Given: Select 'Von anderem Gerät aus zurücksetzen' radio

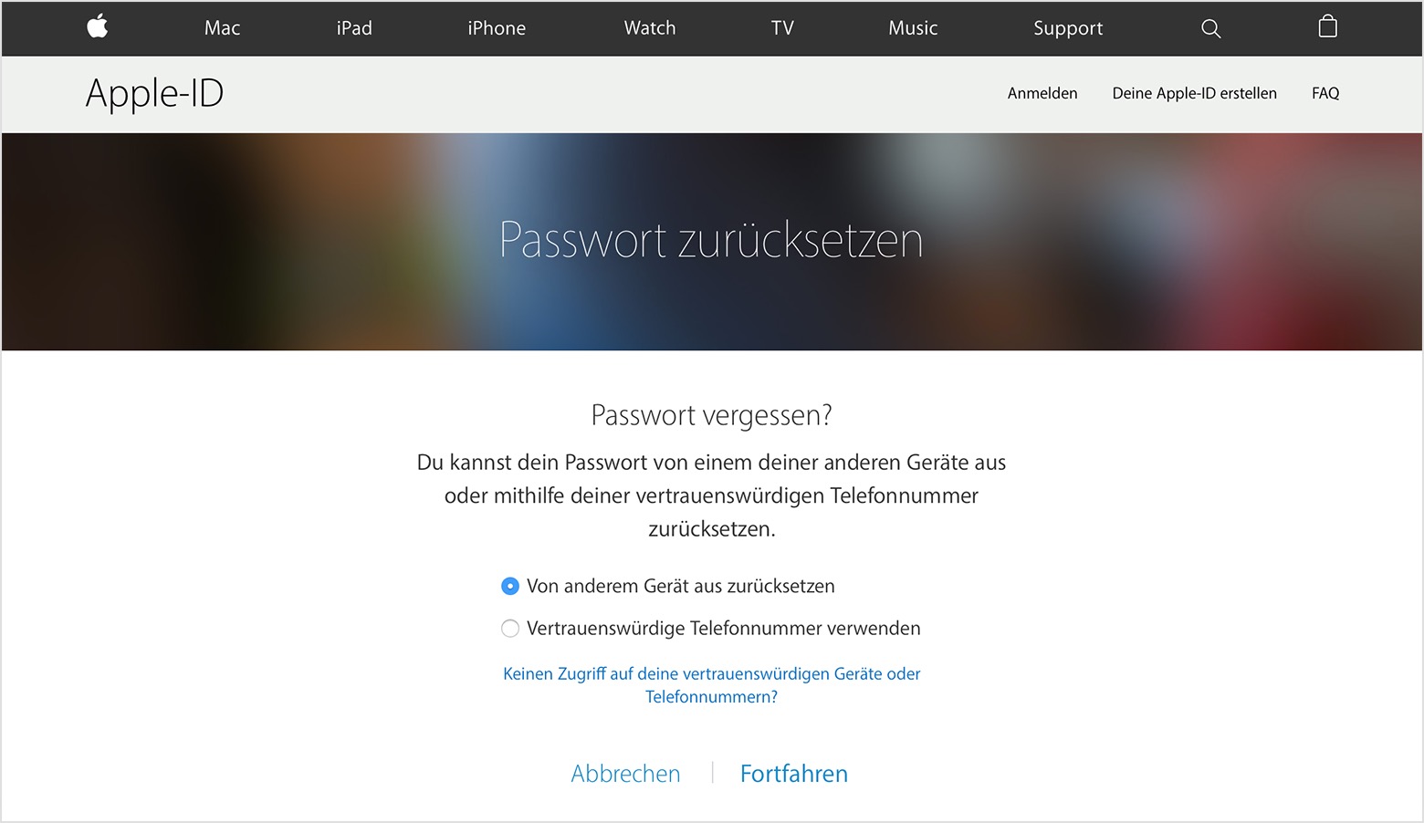Looking at the screenshot, I should [x=510, y=587].
